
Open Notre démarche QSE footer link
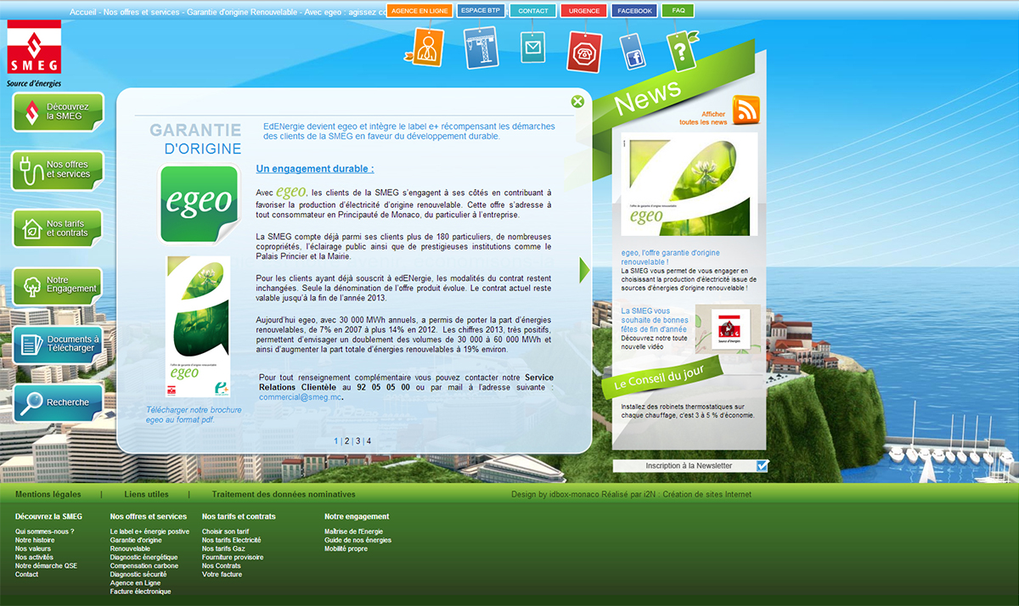[x=46, y=566]
